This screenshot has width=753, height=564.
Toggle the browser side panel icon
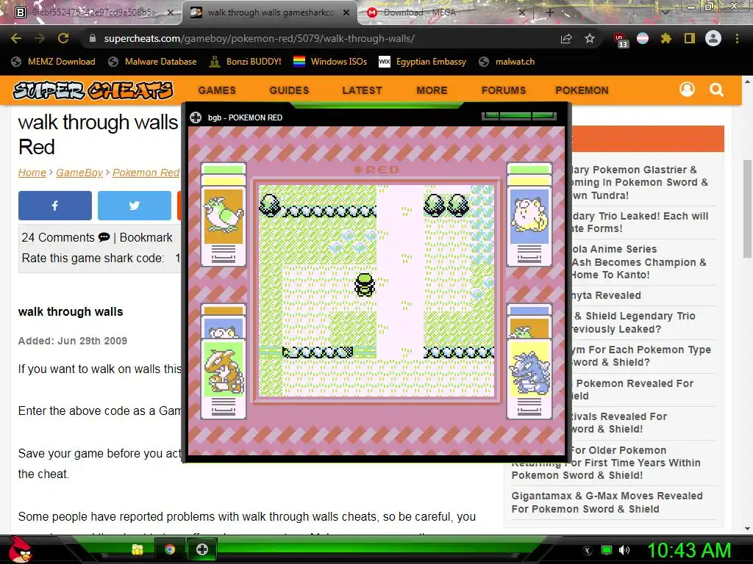coord(690,38)
